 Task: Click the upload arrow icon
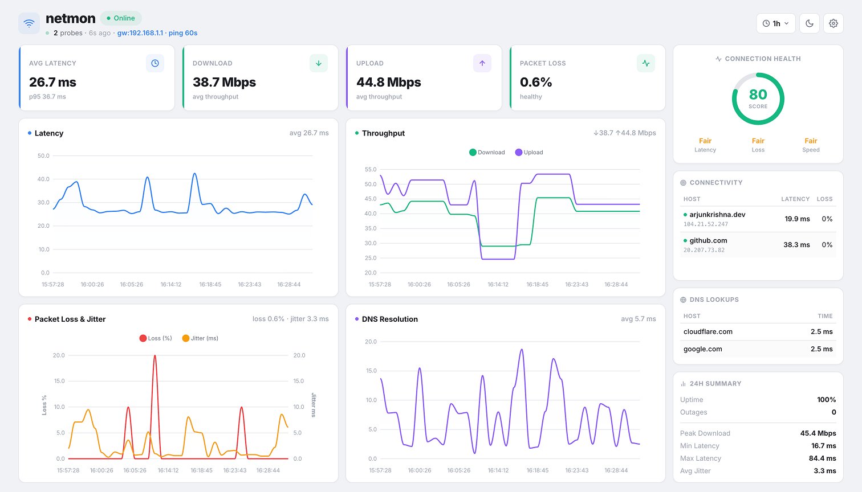(482, 63)
